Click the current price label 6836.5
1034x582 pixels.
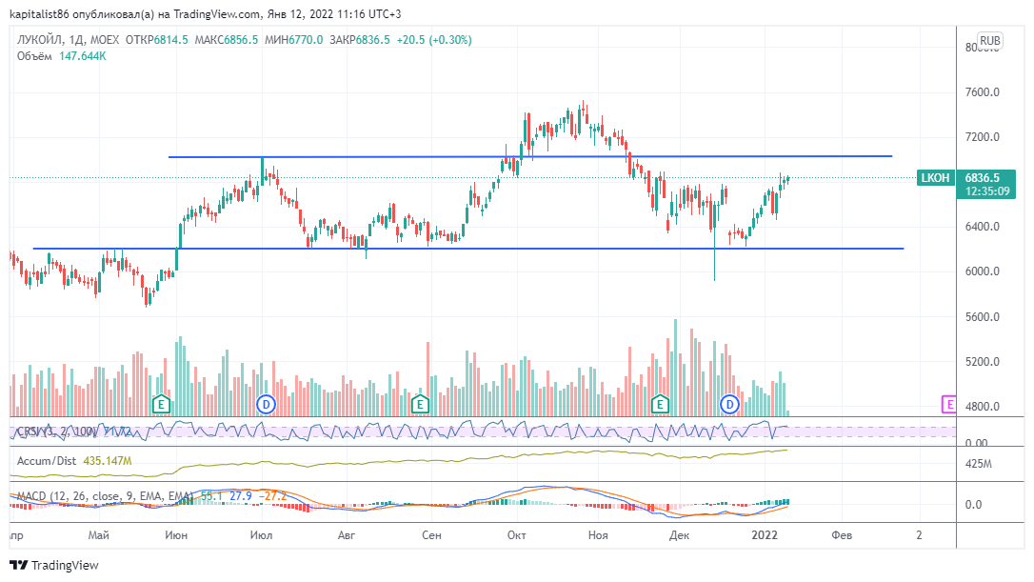(982, 177)
